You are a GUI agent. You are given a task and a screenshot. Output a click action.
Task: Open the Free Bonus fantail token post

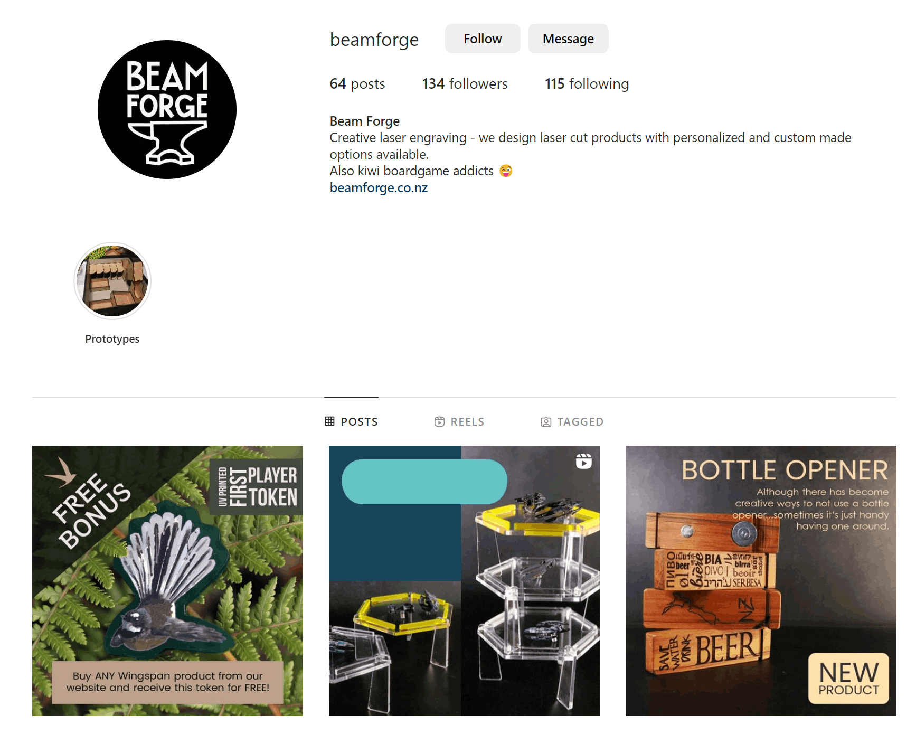click(x=167, y=581)
